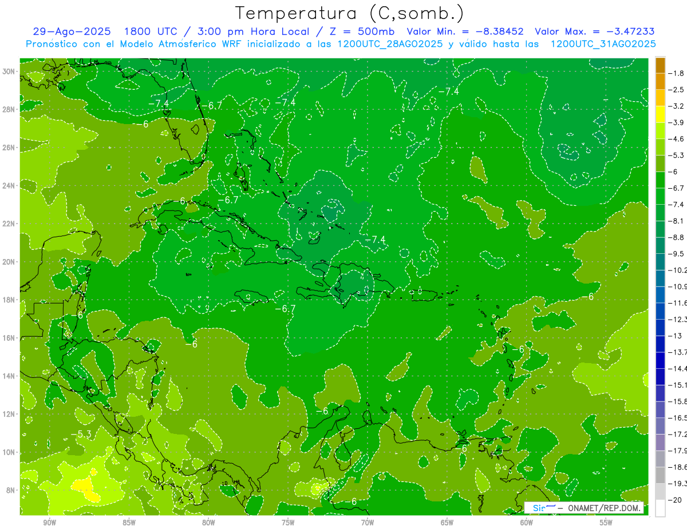
Task: Click the '60W' longitude axis label
Action: (x=527, y=523)
